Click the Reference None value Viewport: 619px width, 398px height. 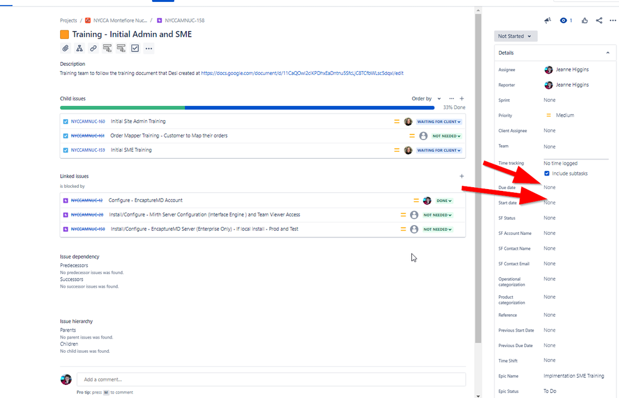click(x=550, y=315)
